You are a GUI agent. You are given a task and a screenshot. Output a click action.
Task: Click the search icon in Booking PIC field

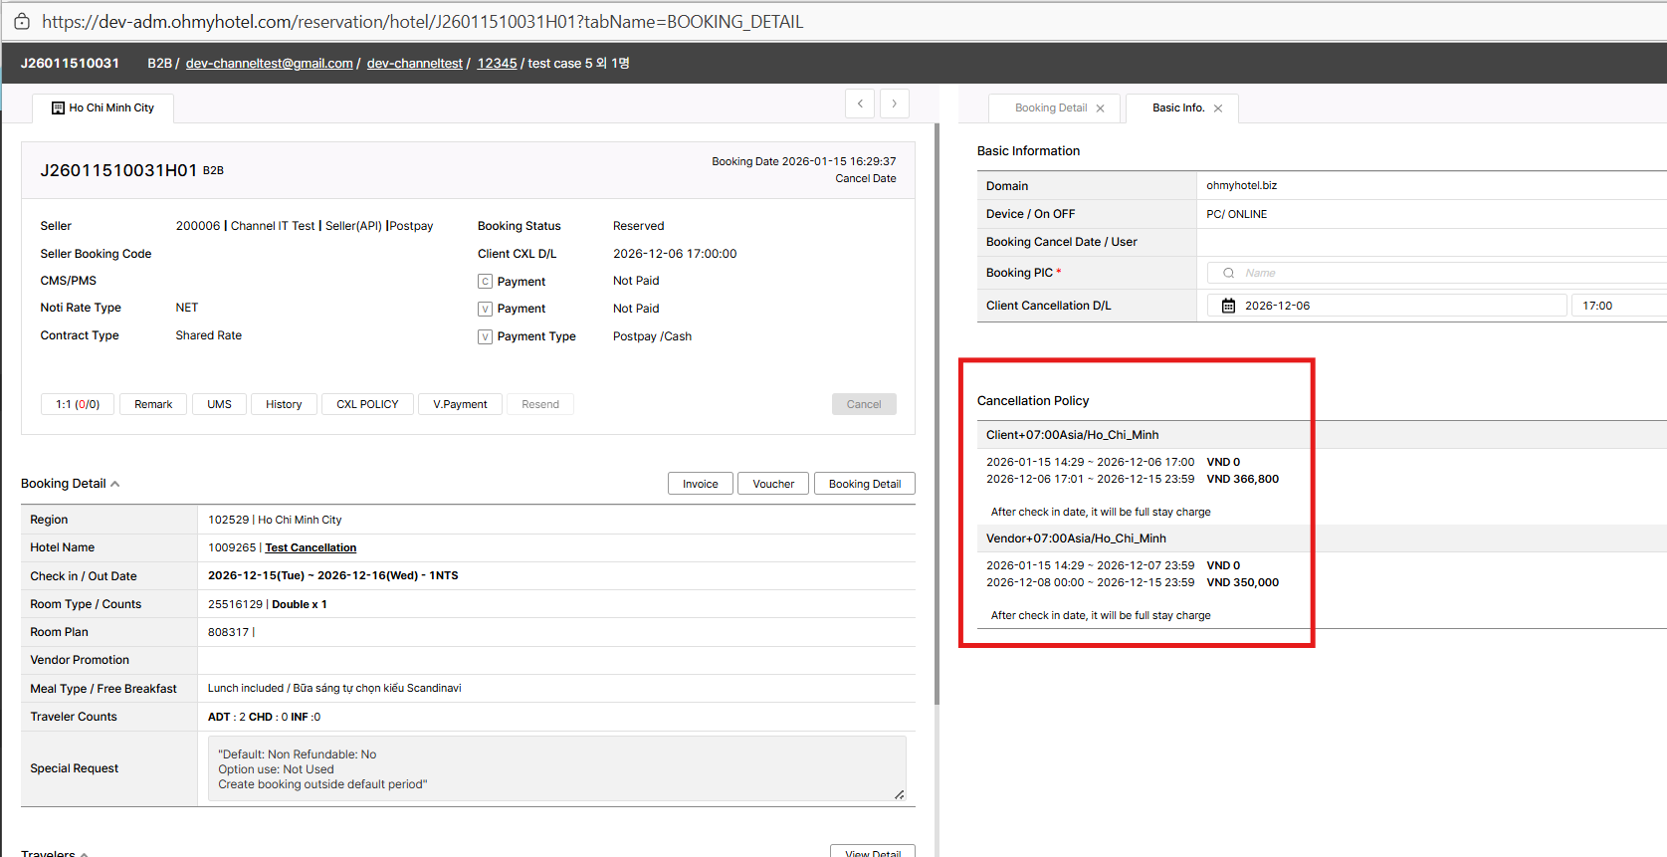pos(1229,273)
